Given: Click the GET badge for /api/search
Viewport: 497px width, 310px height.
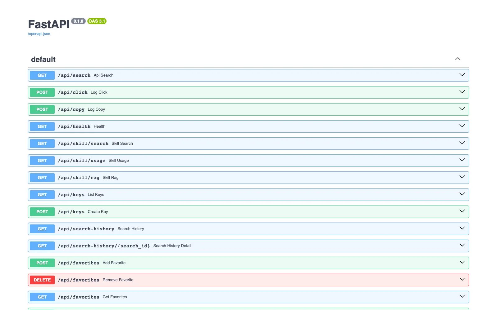Looking at the screenshot, I should [x=42, y=75].
